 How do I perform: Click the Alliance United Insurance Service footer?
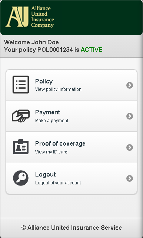point(71,228)
